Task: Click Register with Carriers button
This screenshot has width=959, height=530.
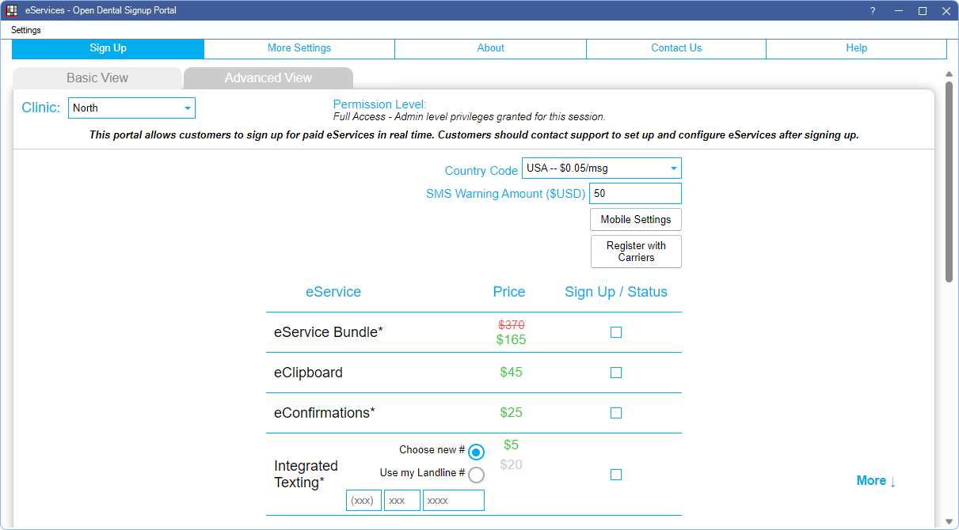Action: 636,252
